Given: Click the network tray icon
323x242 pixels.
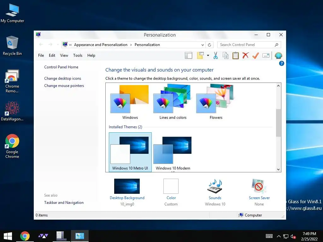Looking at the screenshot, I should coord(286,236).
